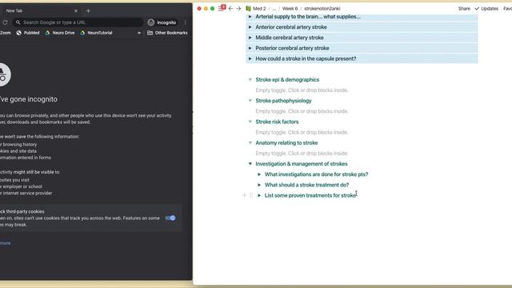Expand the Arterial supply to the brain toggle

click(250, 17)
